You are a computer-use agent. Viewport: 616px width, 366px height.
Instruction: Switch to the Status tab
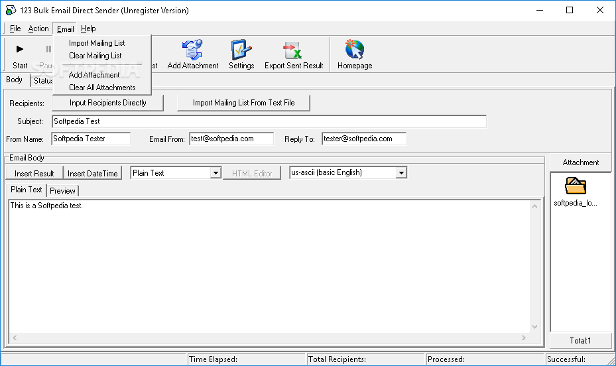click(42, 81)
